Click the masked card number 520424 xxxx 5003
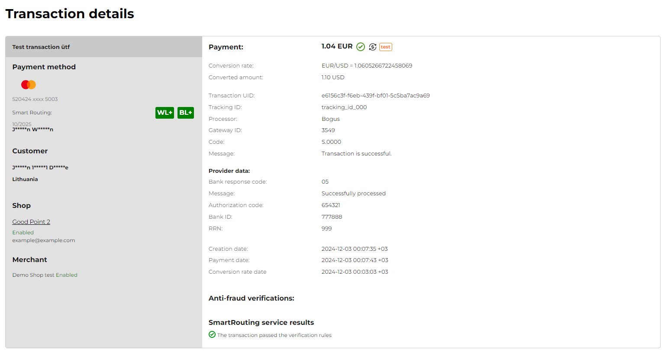The height and width of the screenshot is (353, 668). pyautogui.click(x=35, y=99)
